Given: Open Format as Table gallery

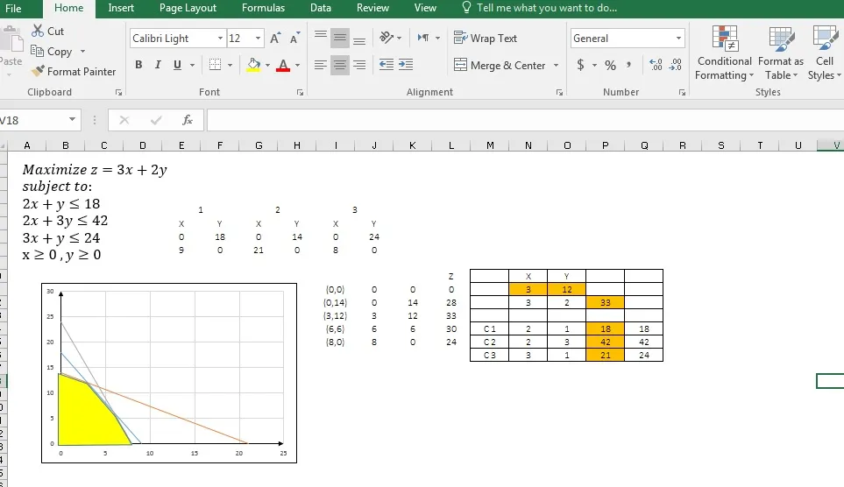Looking at the screenshot, I should click(x=781, y=53).
